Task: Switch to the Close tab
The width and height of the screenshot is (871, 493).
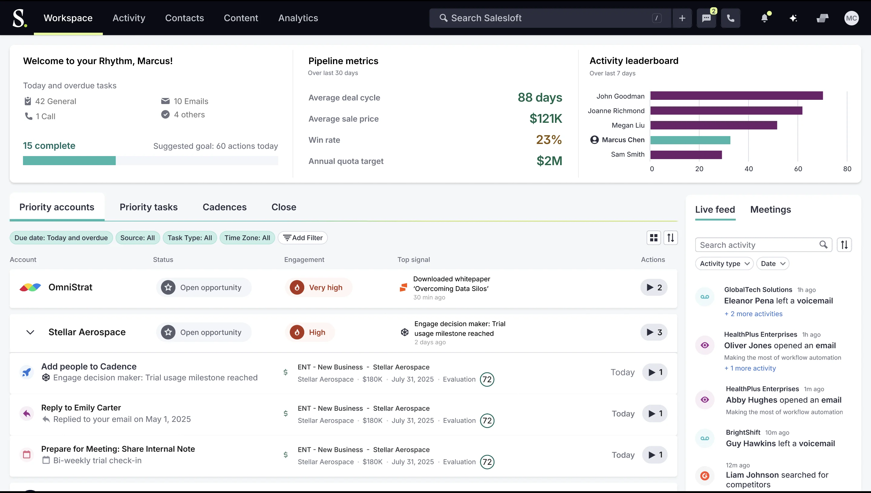Action: pos(284,207)
